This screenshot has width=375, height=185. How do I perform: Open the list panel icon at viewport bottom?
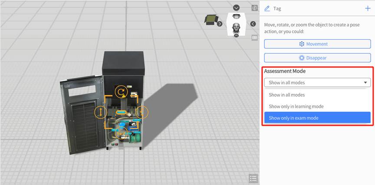(x=253, y=178)
